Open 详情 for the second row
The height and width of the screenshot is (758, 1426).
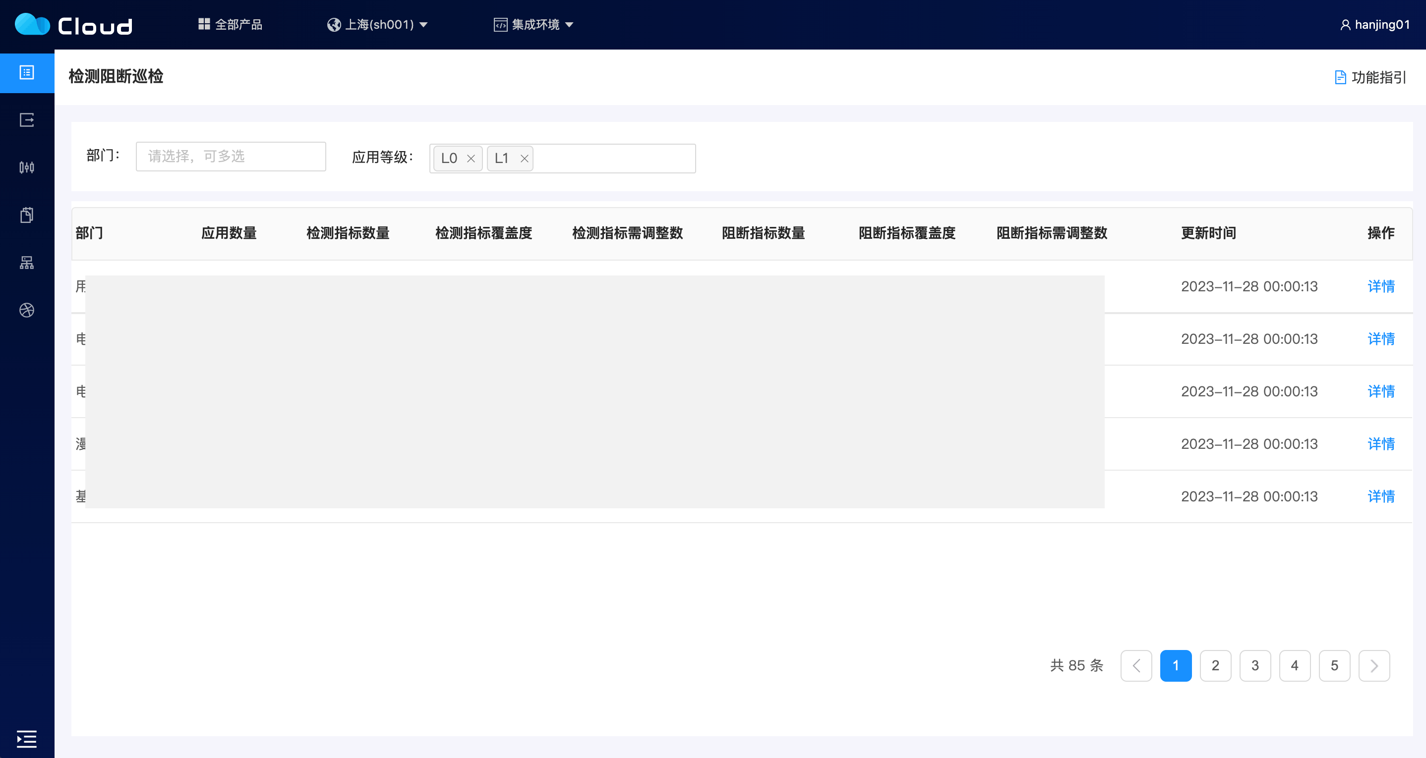tap(1381, 338)
